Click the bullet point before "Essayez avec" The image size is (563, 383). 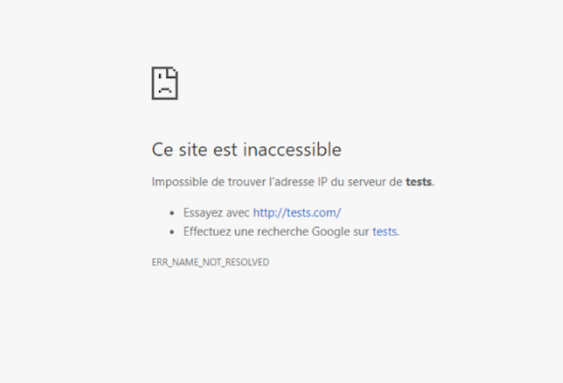coord(173,213)
